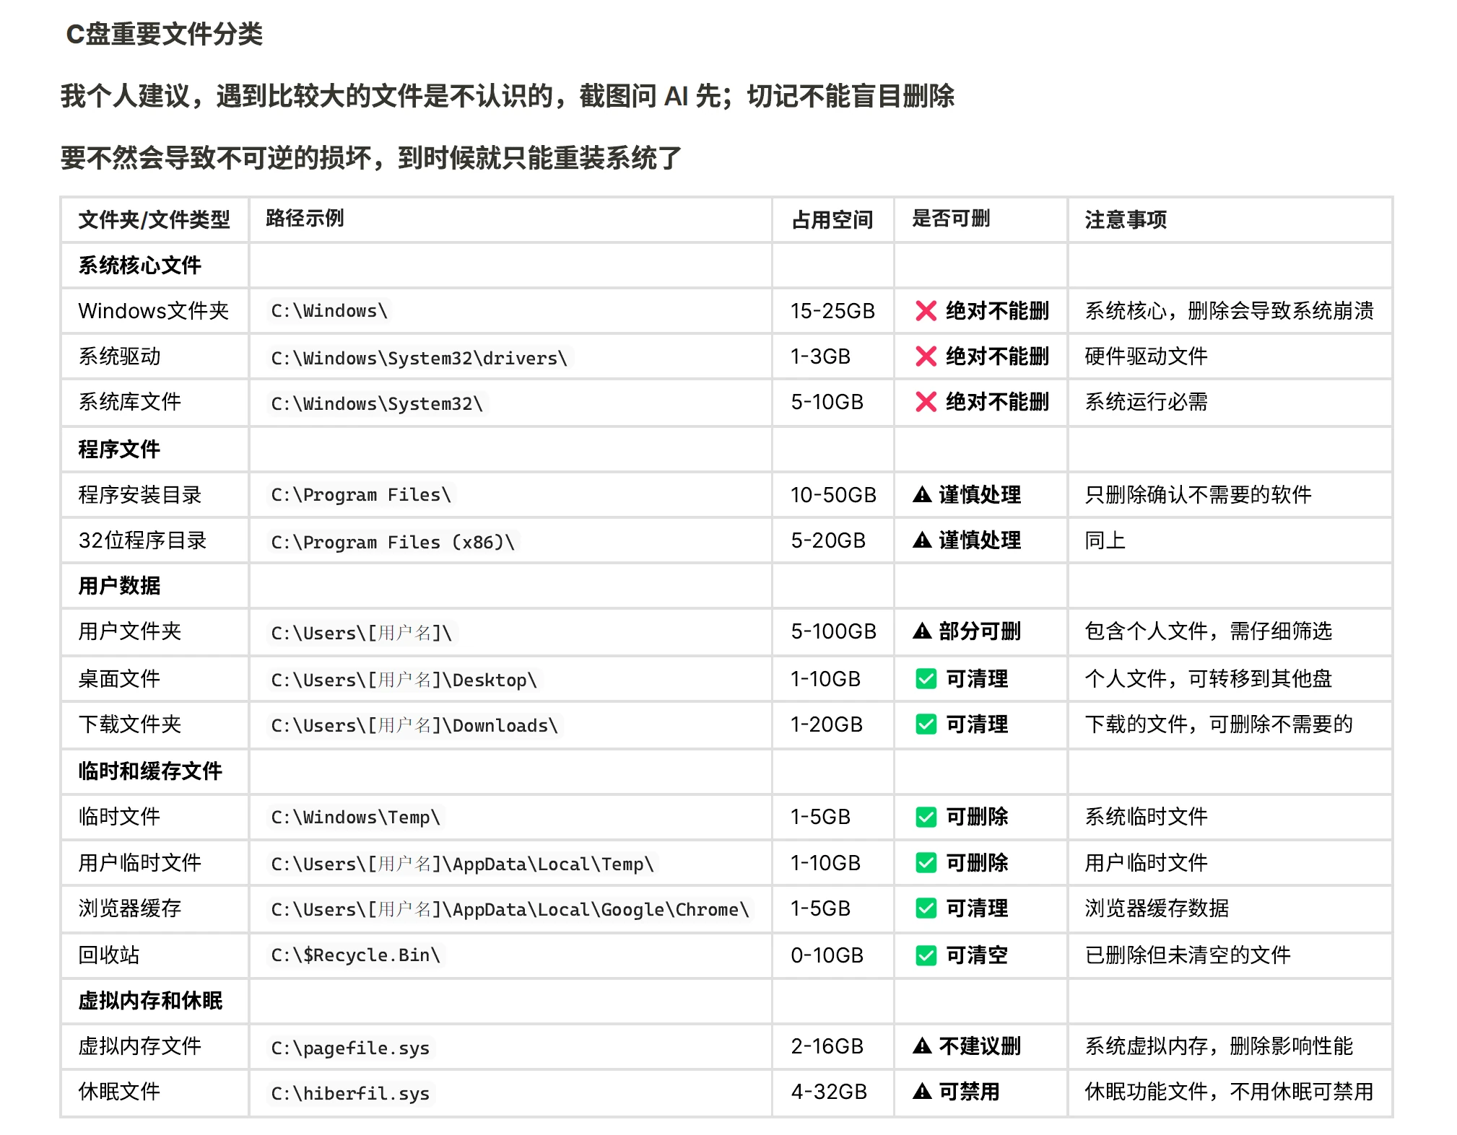Viewport: 1457px width, 1135px height.
Task: Select the C:\Users\[用户名]\Desktop\ path
Action: tap(404, 680)
